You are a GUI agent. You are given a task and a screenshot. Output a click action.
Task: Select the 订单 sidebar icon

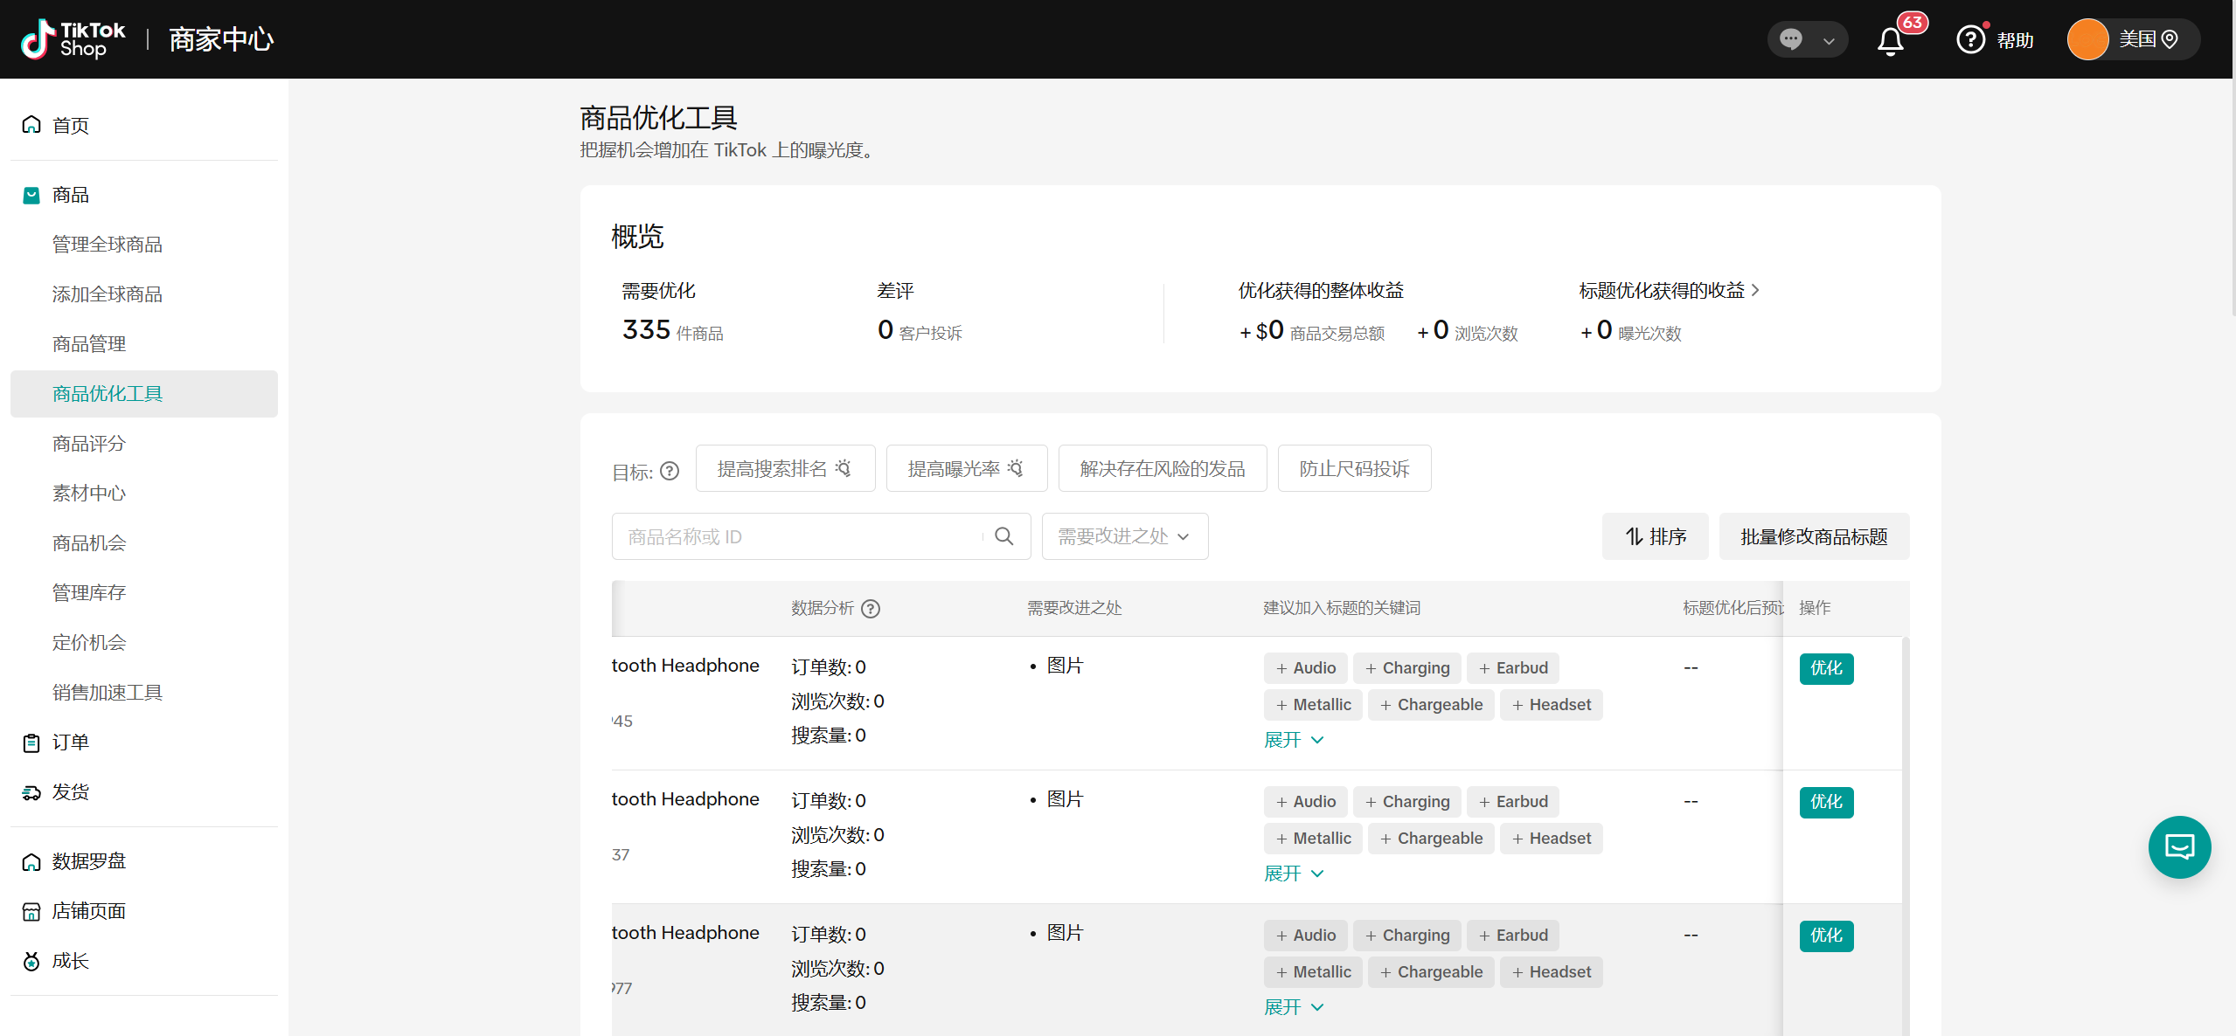point(31,742)
